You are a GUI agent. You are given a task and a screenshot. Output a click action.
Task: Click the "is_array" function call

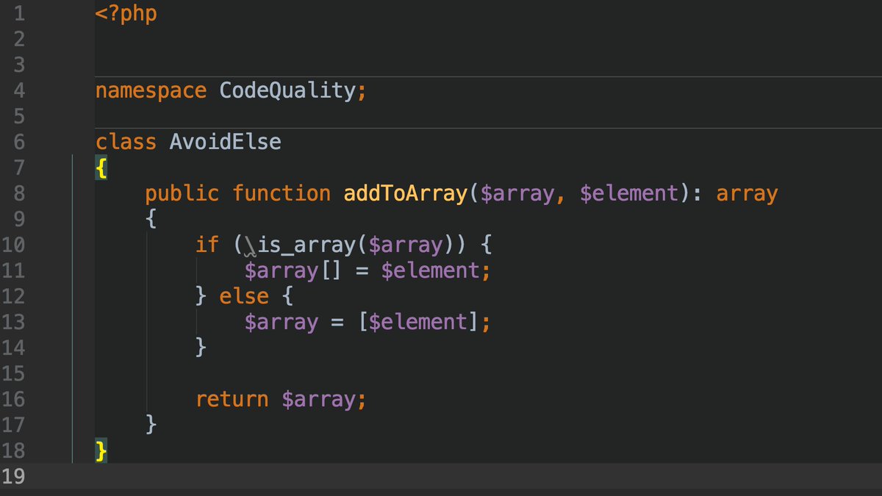[x=306, y=245]
